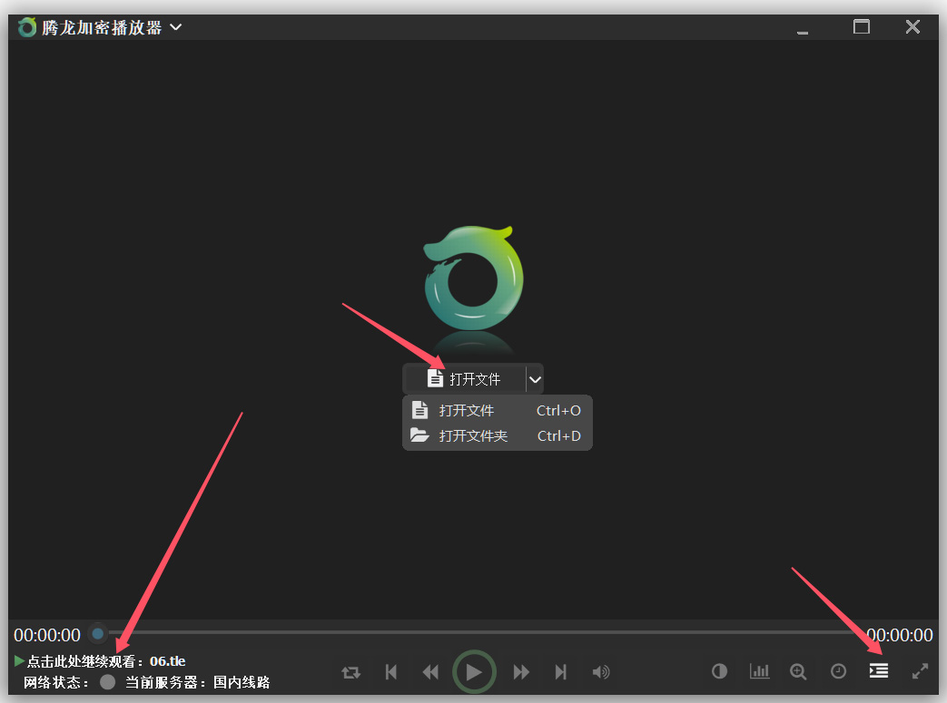Image resolution: width=947 pixels, height=703 pixels.
Task: Rewind playback with the double-arrow icon
Action: point(430,671)
